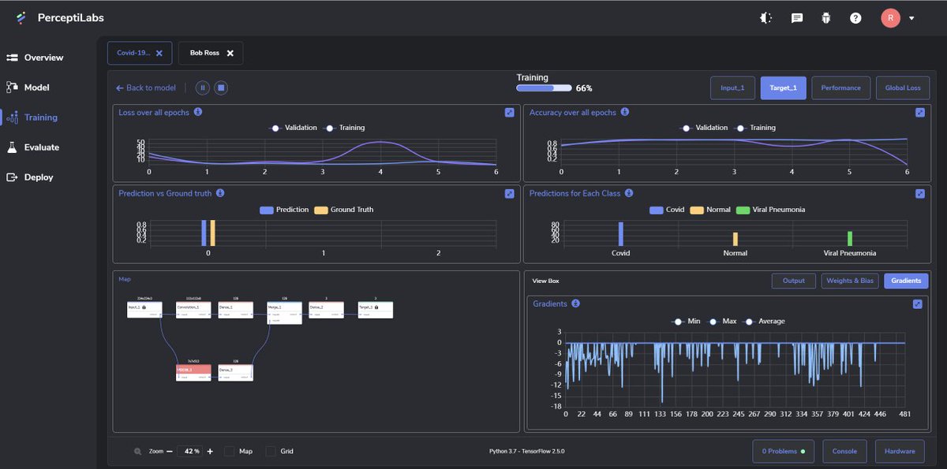Screen dimensions: 947x469
Task: Edit the zoom percentage input field
Action: 189,451
